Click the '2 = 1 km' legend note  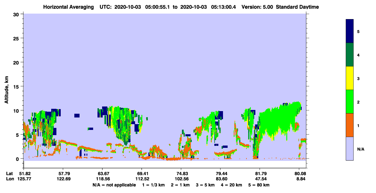(180, 185)
